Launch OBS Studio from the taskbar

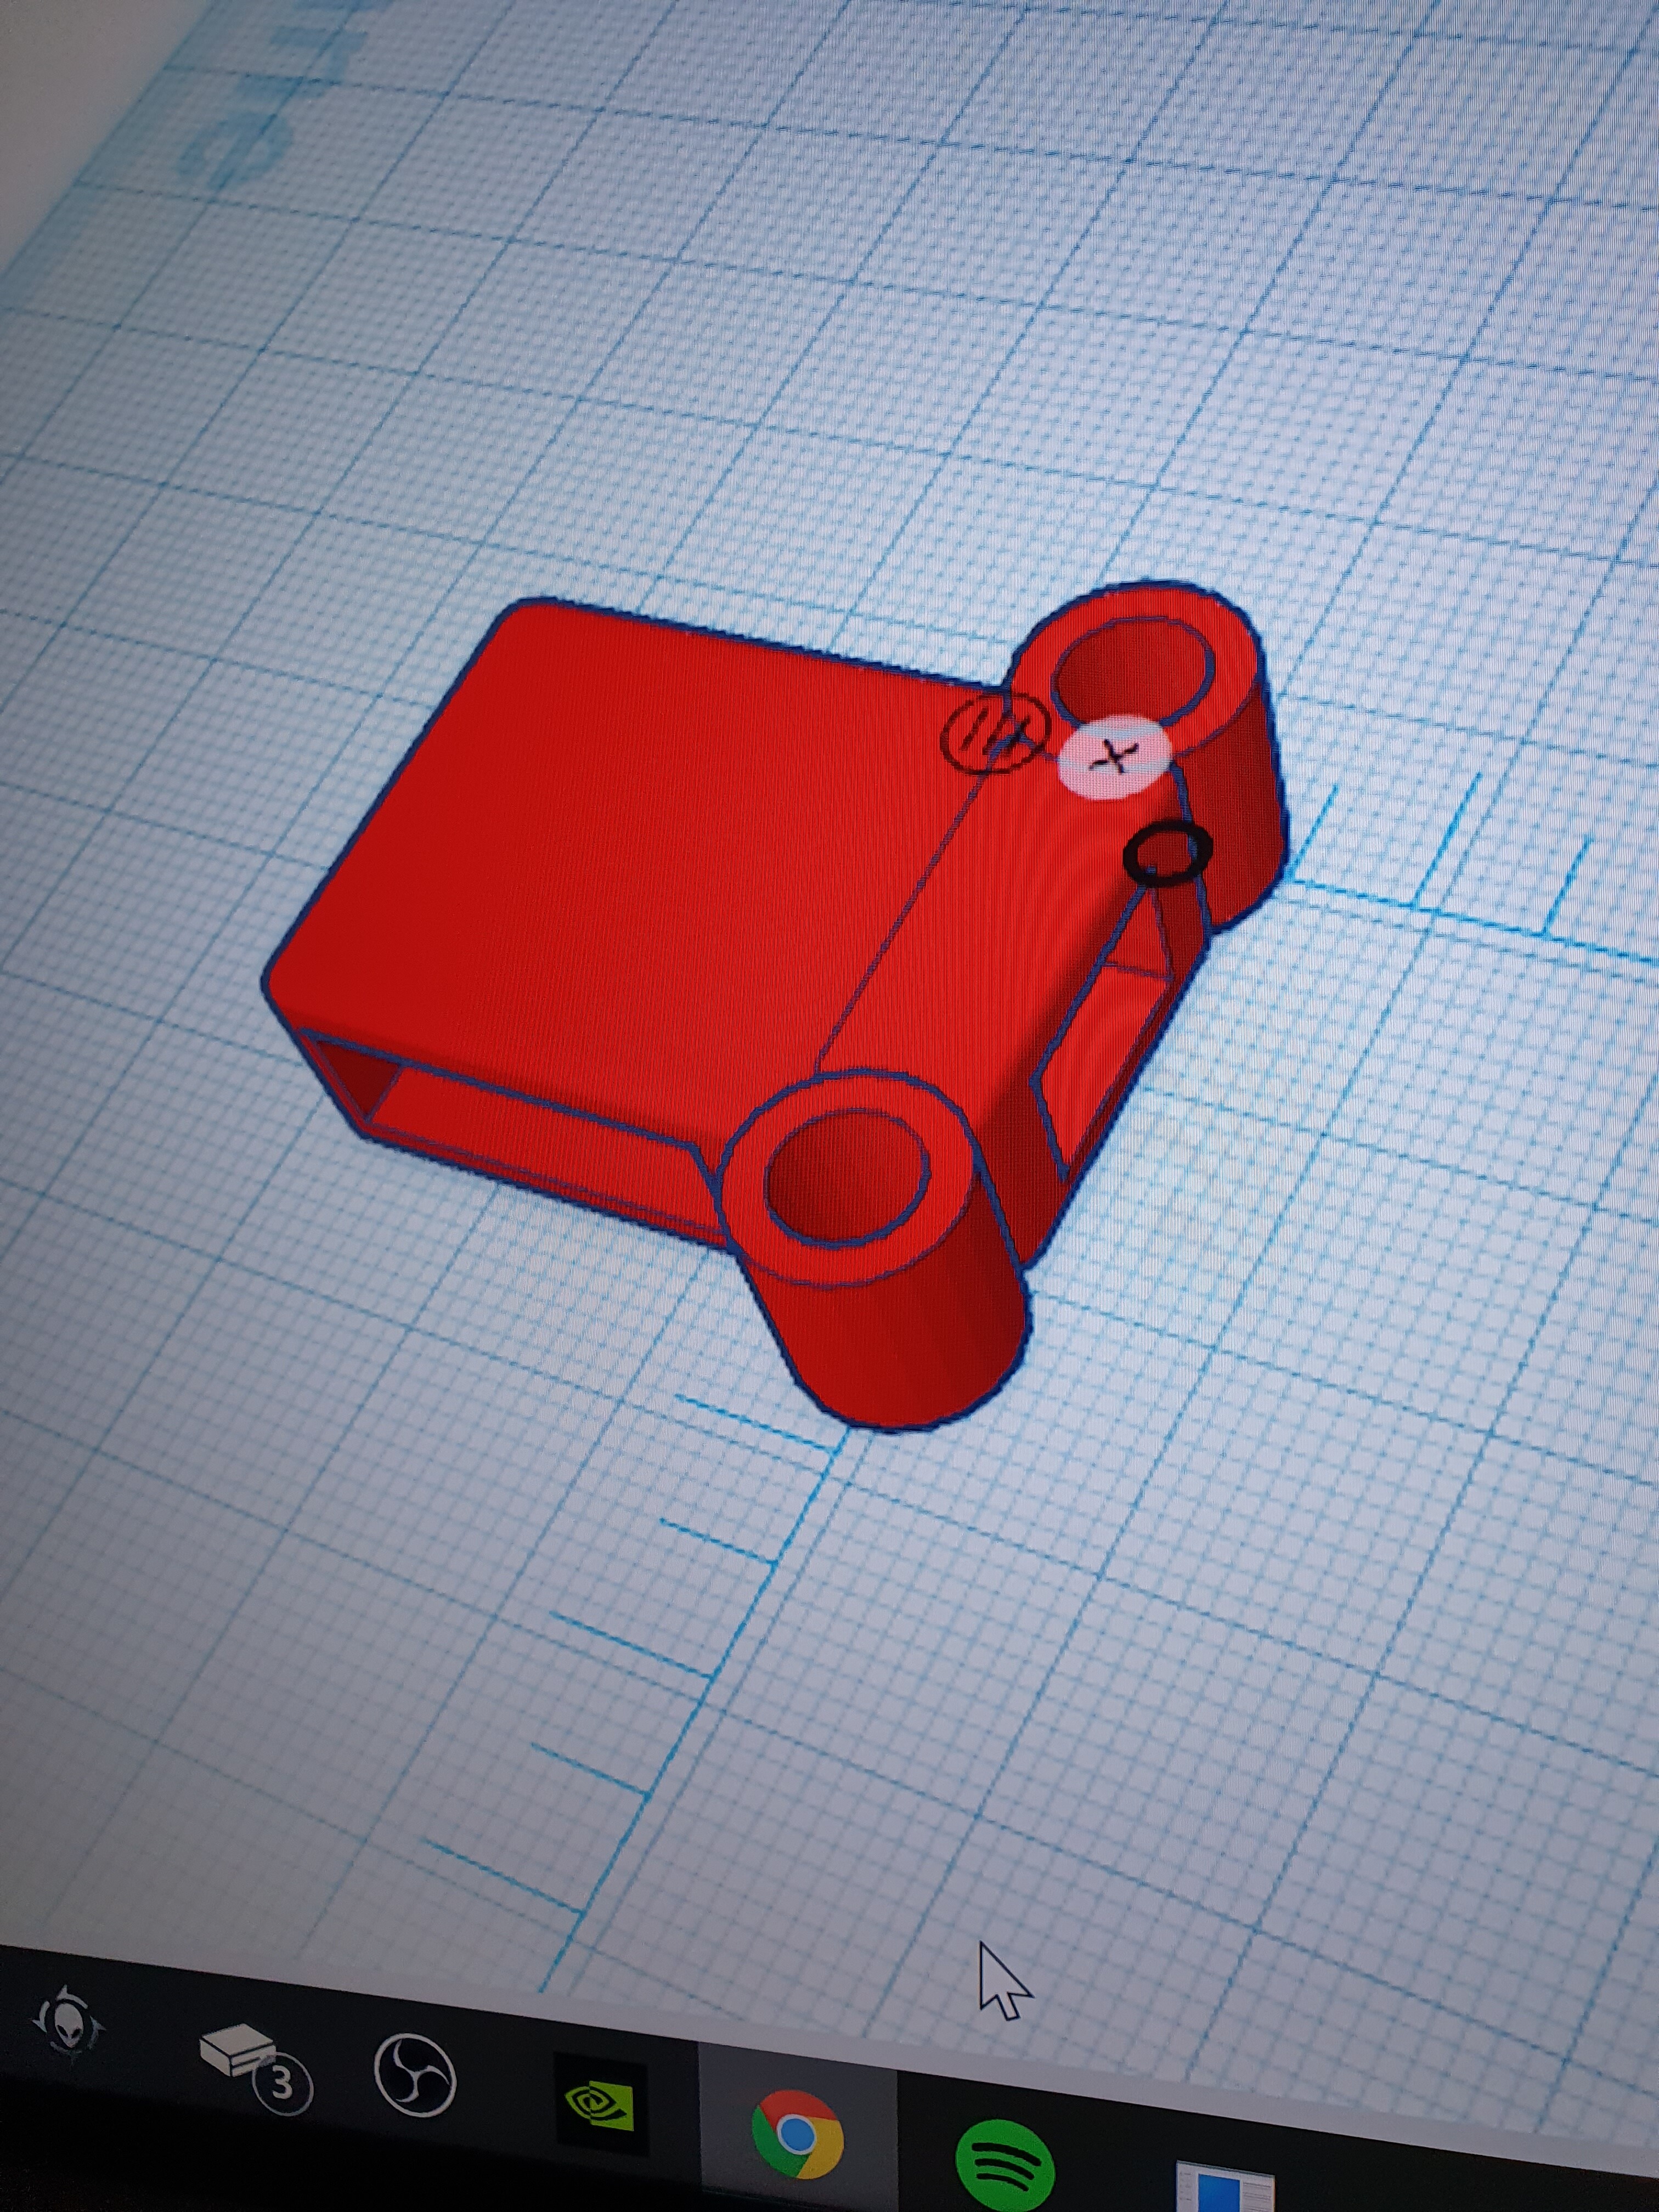click(415, 2076)
